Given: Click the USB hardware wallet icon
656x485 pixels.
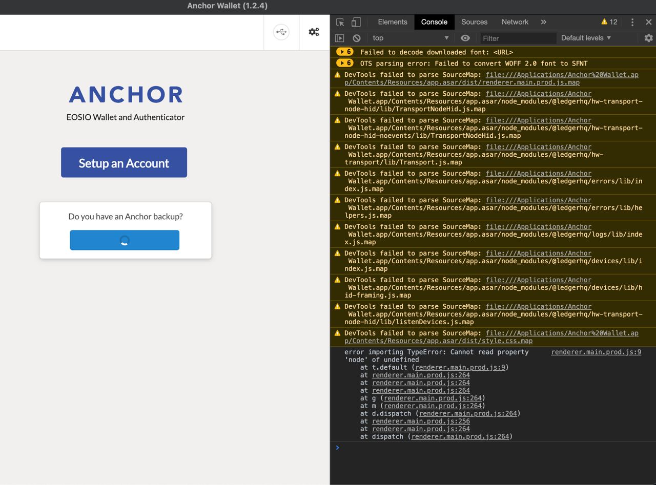Looking at the screenshot, I should click(281, 32).
